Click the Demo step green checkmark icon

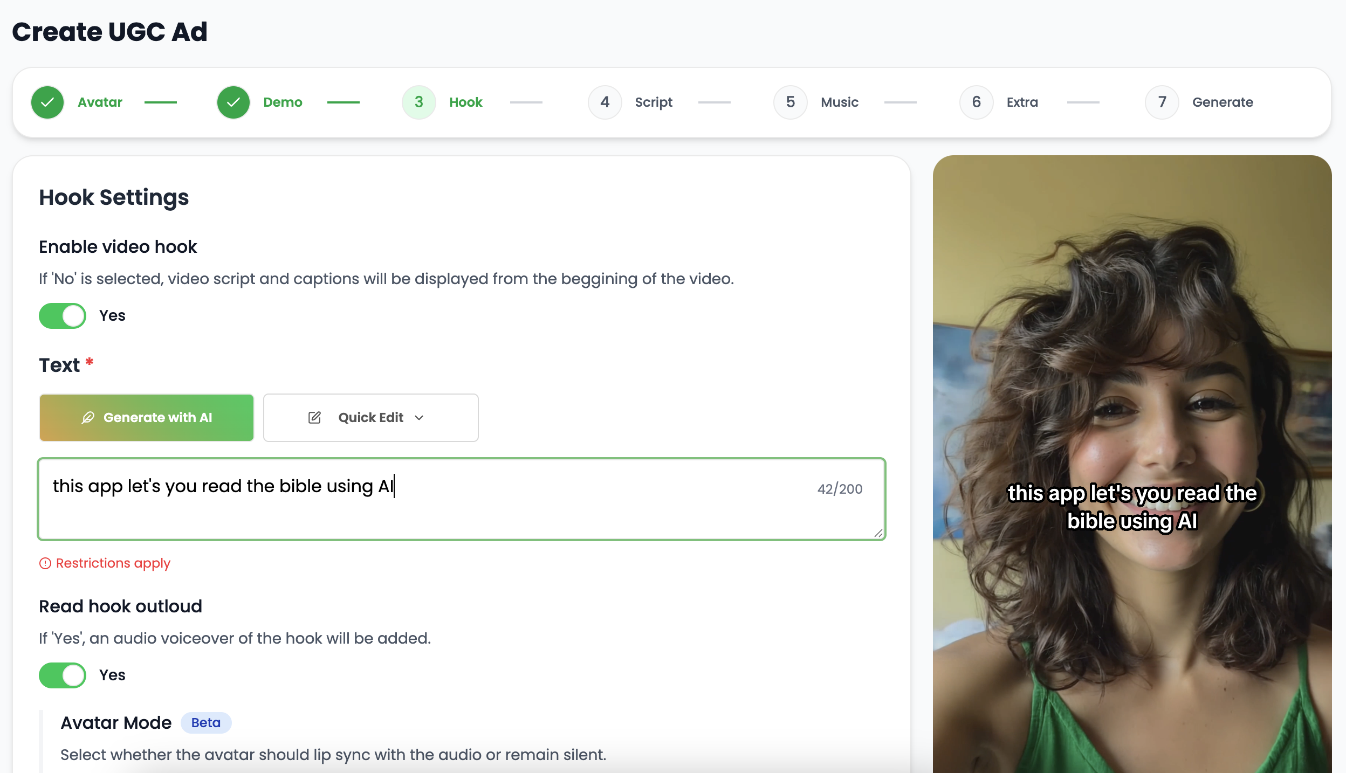[x=233, y=102]
